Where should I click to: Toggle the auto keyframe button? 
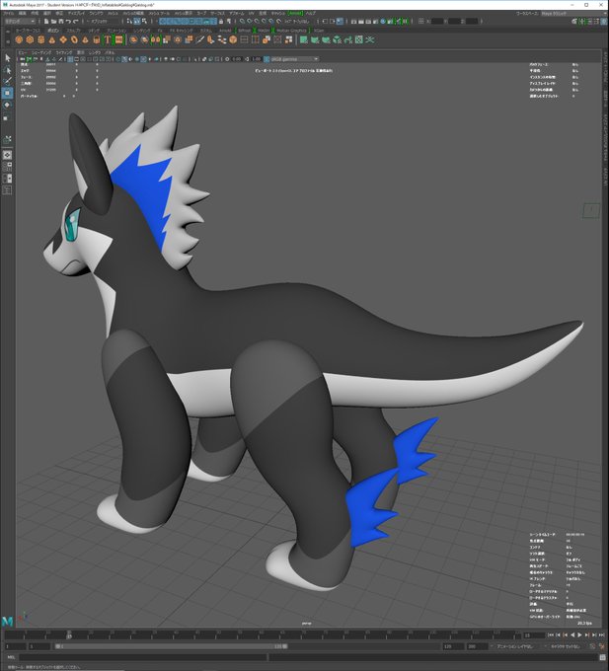click(593, 646)
